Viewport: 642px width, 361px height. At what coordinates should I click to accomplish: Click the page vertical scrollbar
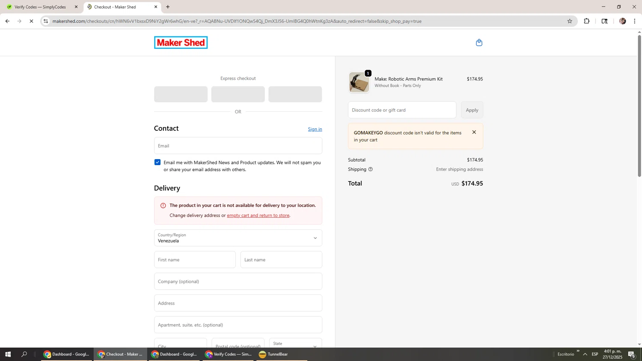[639, 106]
